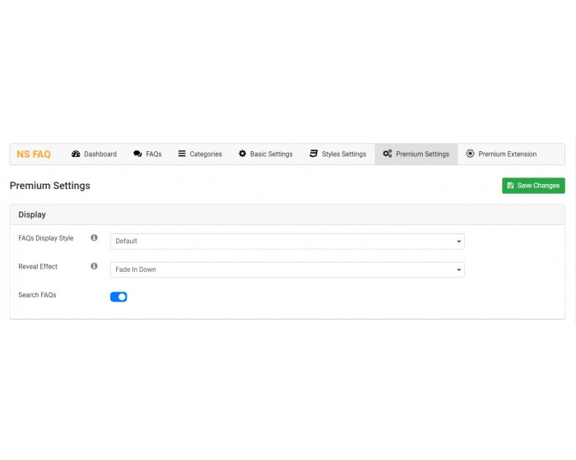Click the FAQs chat bubbles icon
This screenshot has width=576, height=460.
(x=137, y=154)
